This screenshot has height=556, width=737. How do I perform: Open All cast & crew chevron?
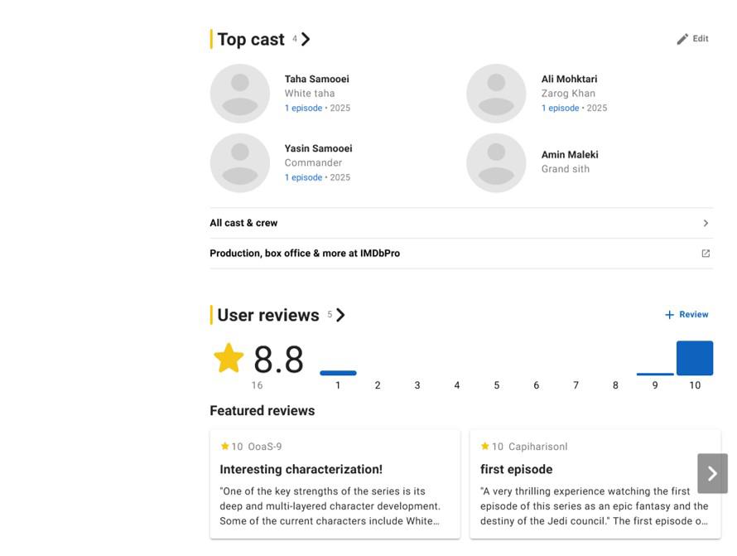tap(706, 223)
